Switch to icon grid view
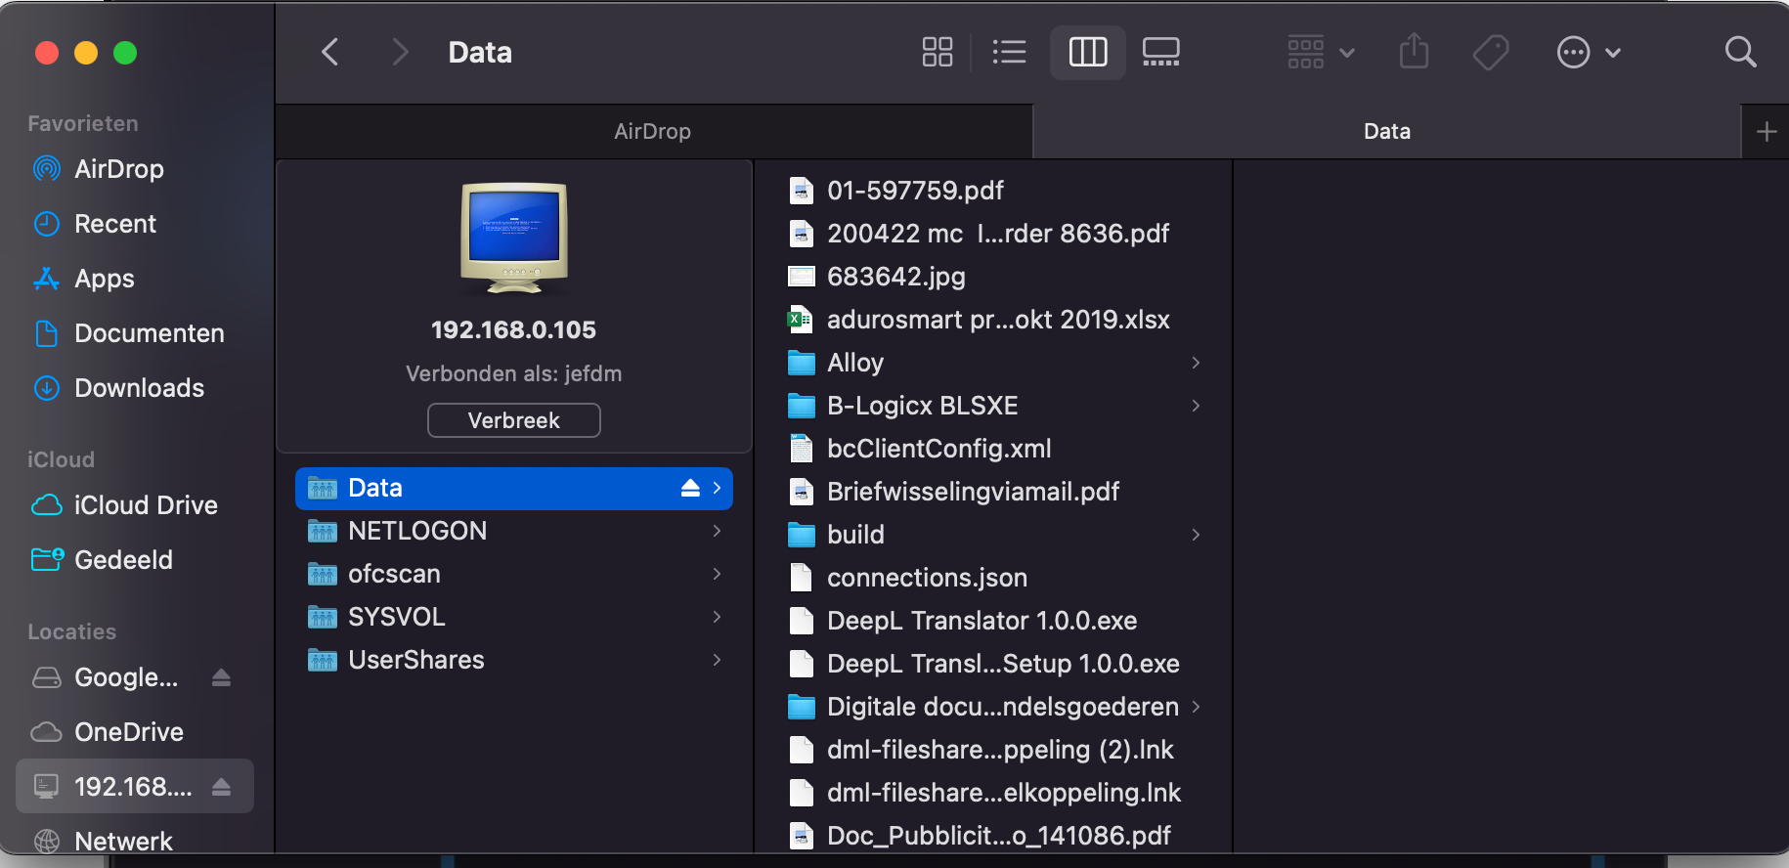The width and height of the screenshot is (1789, 868). (937, 52)
